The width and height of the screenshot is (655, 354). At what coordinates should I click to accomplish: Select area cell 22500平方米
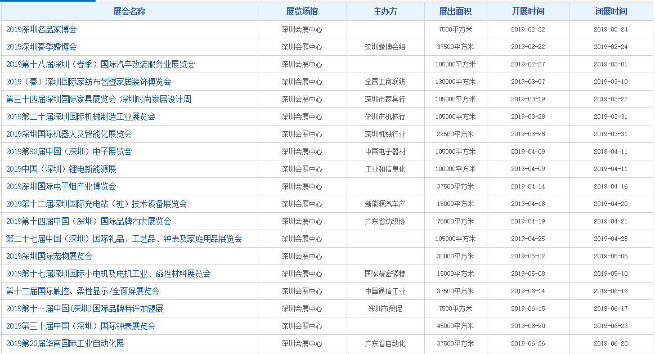pyautogui.click(x=455, y=134)
